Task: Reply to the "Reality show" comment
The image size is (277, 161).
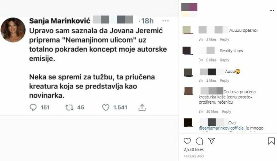Action: coord(225,60)
